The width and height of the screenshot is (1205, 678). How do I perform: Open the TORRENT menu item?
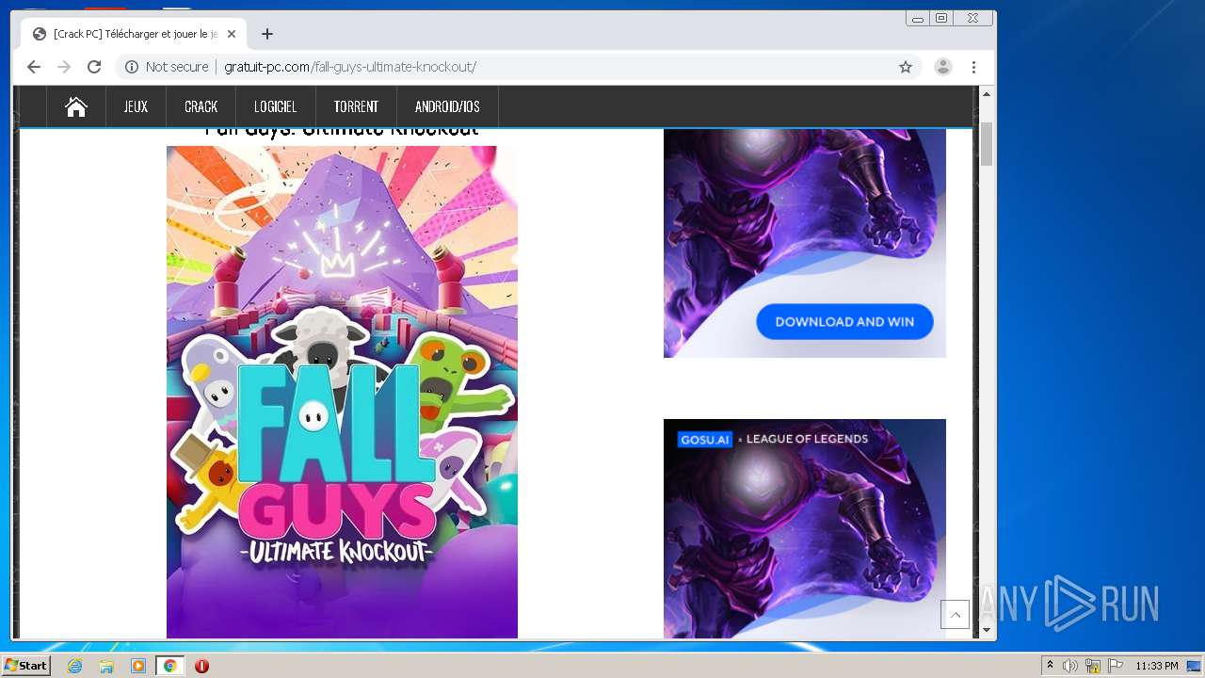[356, 106]
